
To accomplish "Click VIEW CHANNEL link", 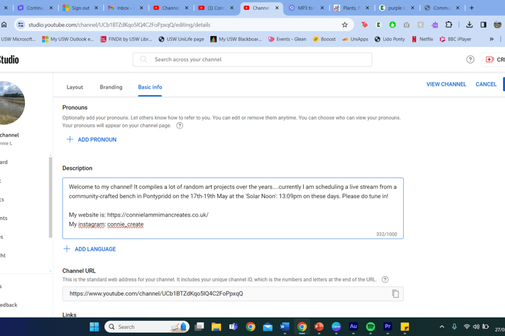I will (x=446, y=84).
